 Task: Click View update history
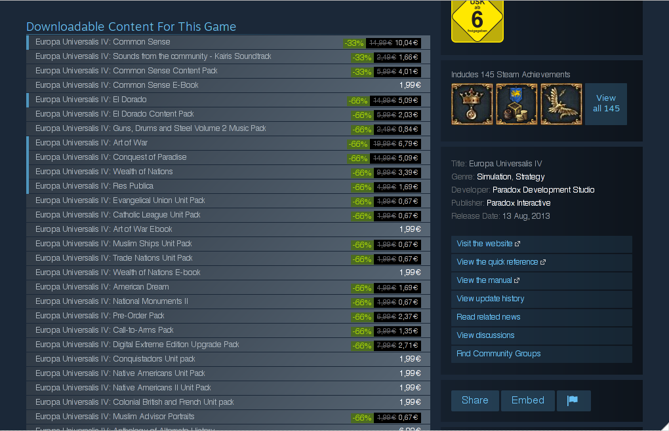click(x=541, y=299)
